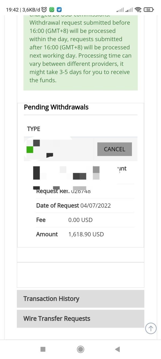
Task: Tap the mobile signal bars icon
Action: click(x=120, y=10)
